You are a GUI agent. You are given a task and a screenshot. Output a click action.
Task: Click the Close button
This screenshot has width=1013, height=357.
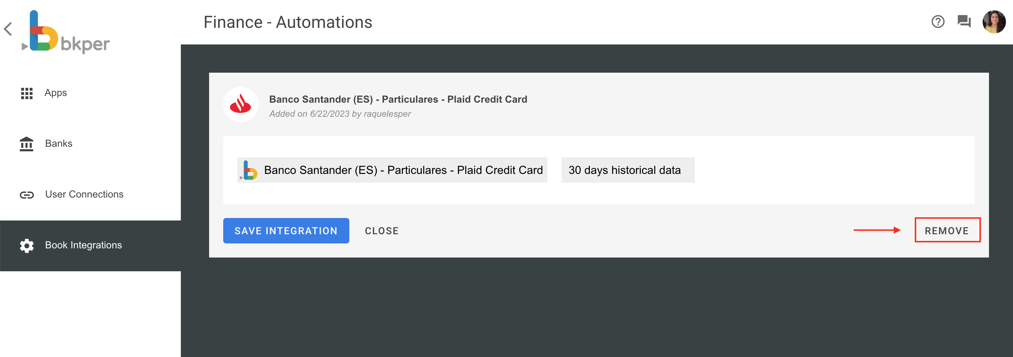381,231
